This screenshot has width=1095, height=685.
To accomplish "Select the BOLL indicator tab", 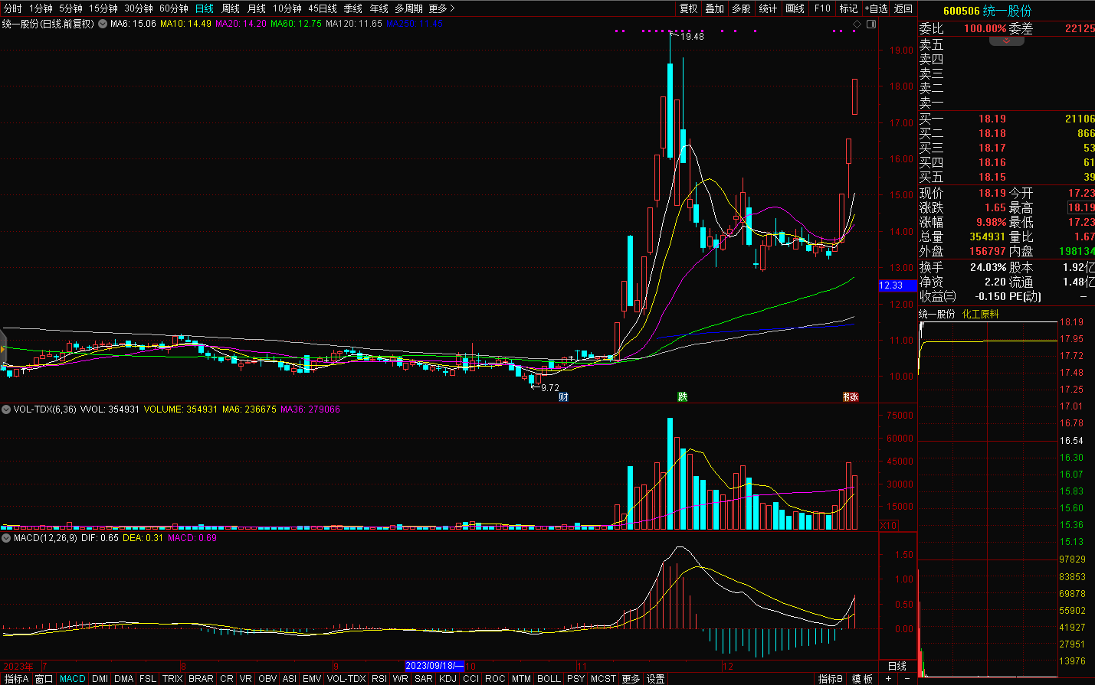I will (x=549, y=679).
